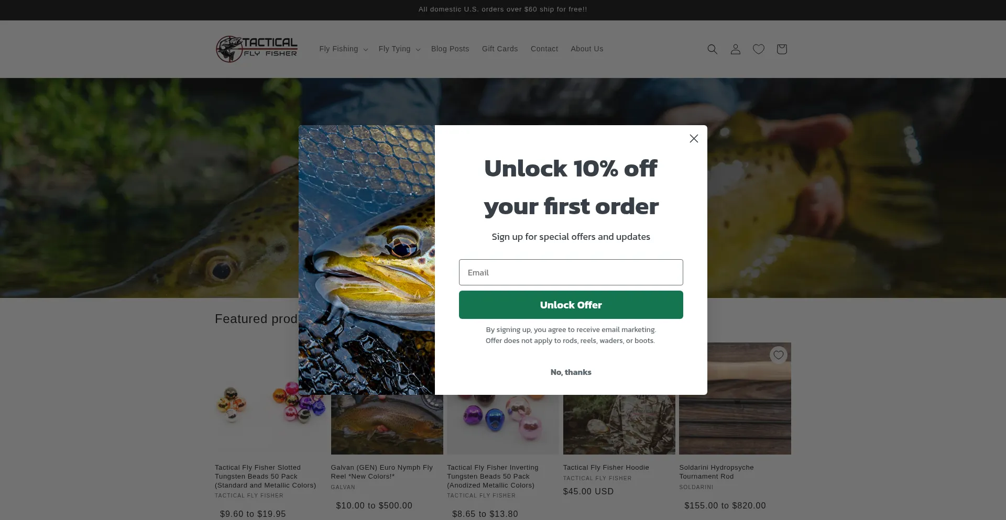Open Soldarini Hydropsyche Tournament Rod link
This screenshot has width=1006, height=520.
click(716, 472)
